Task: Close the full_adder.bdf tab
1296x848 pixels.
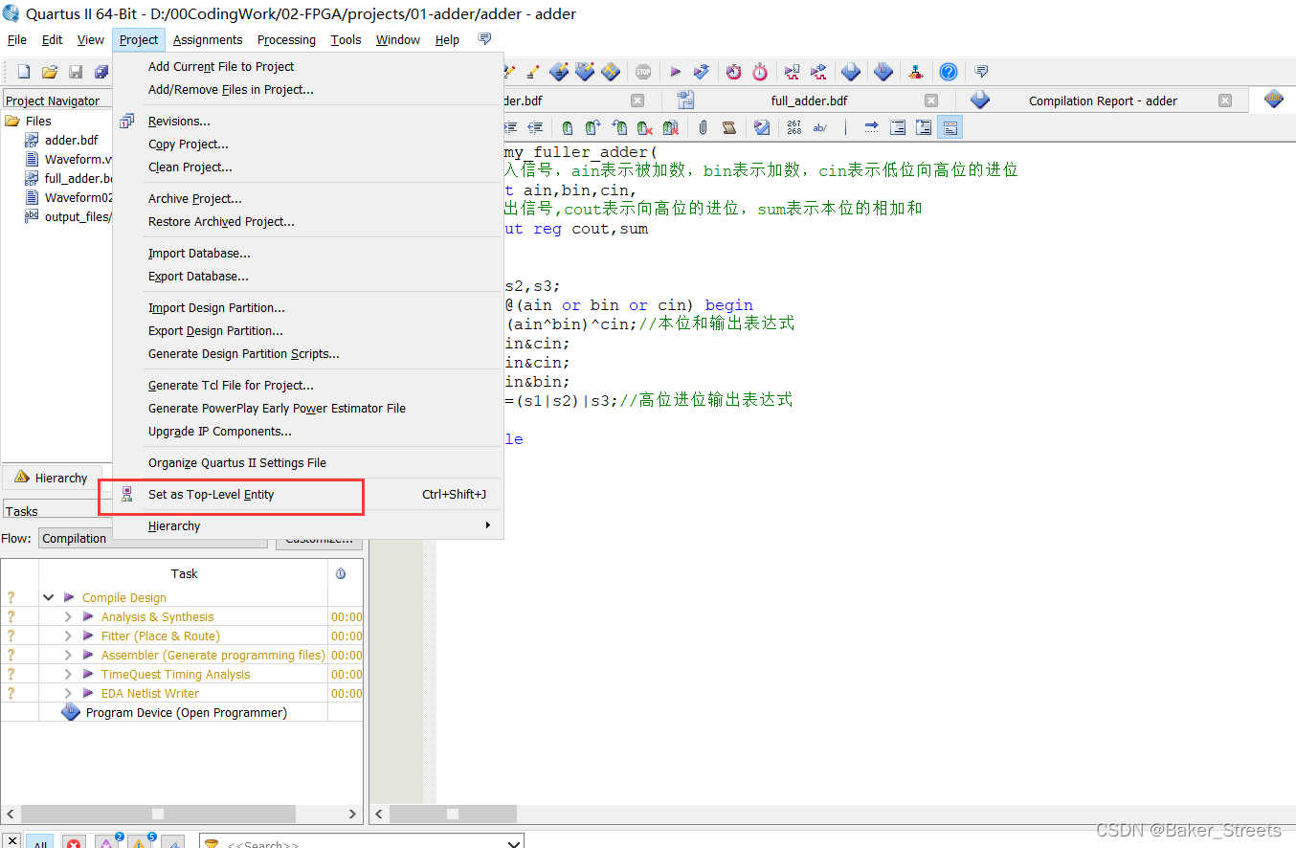Action: point(931,100)
